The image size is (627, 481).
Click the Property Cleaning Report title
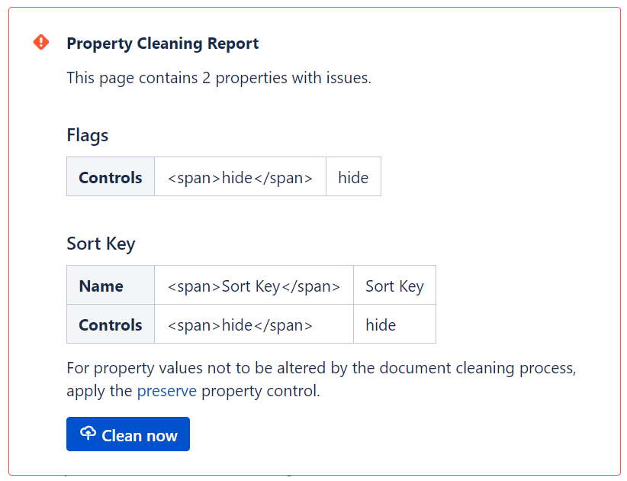click(x=162, y=44)
